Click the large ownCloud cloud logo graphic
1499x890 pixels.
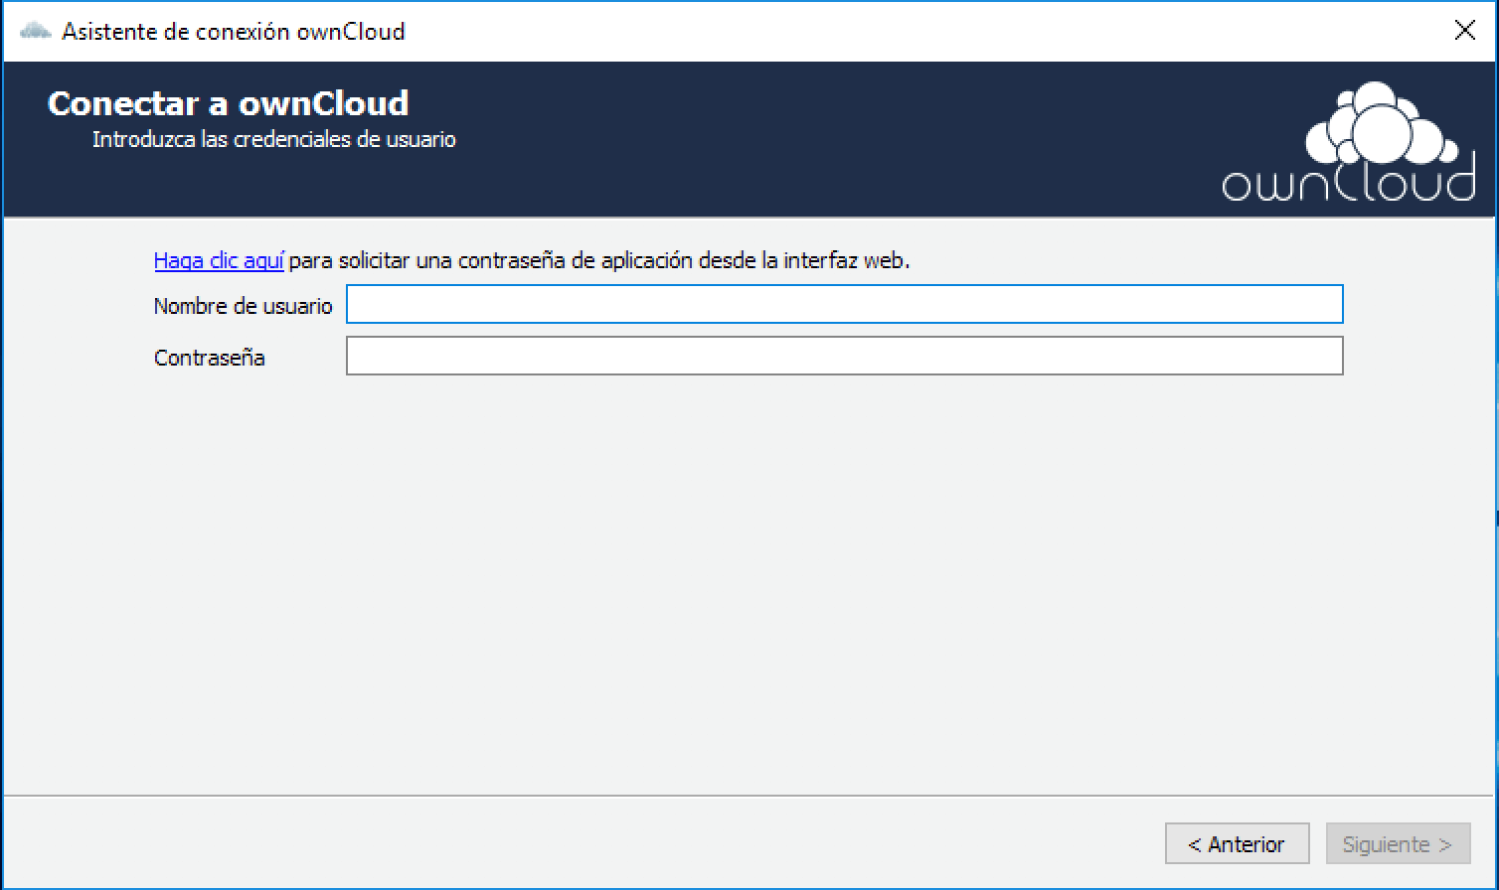click(x=1374, y=125)
